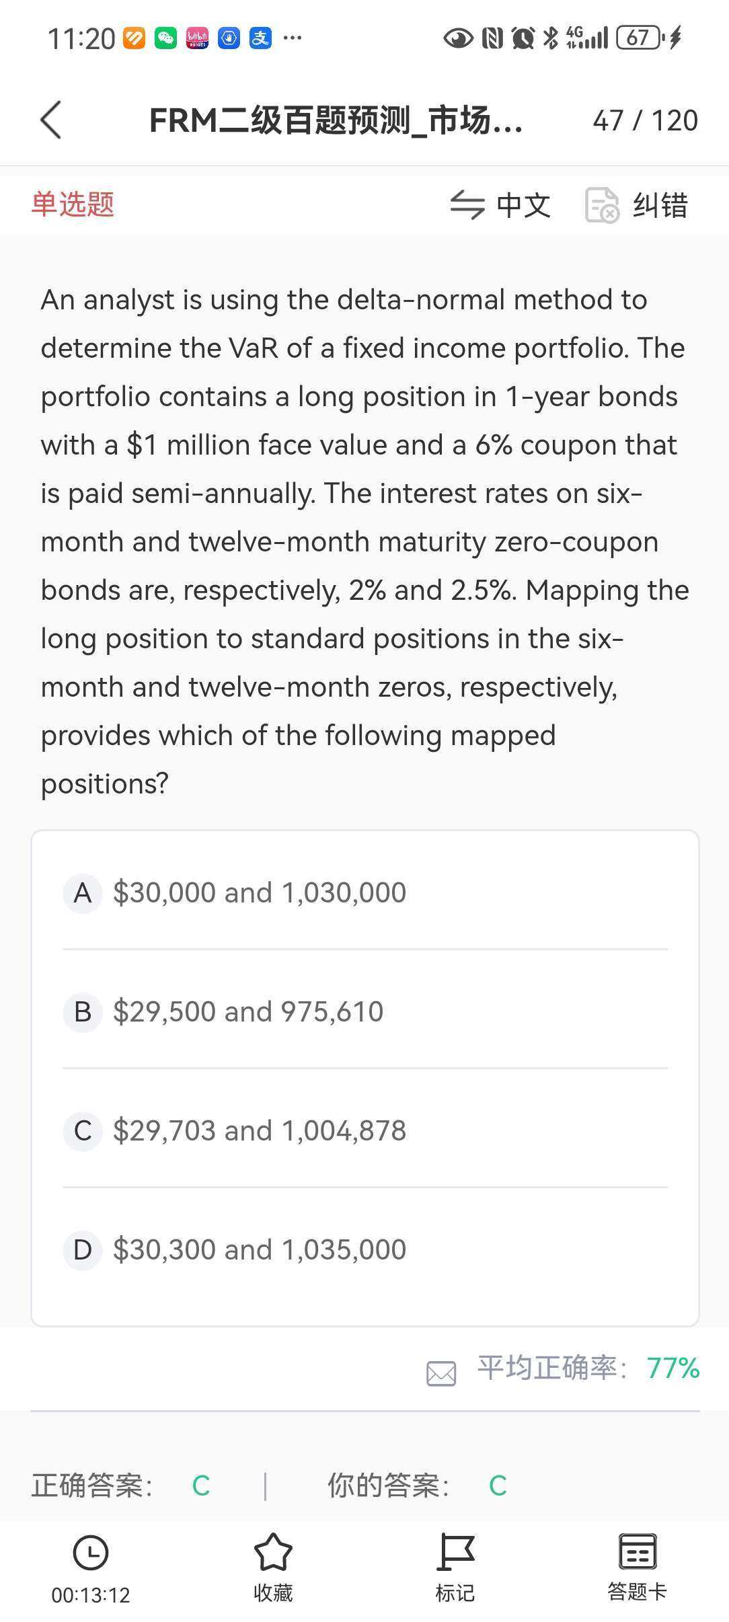Select option A $30,000 and 1,030,000
This screenshot has height=1622, width=729.
tap(260, 893)
